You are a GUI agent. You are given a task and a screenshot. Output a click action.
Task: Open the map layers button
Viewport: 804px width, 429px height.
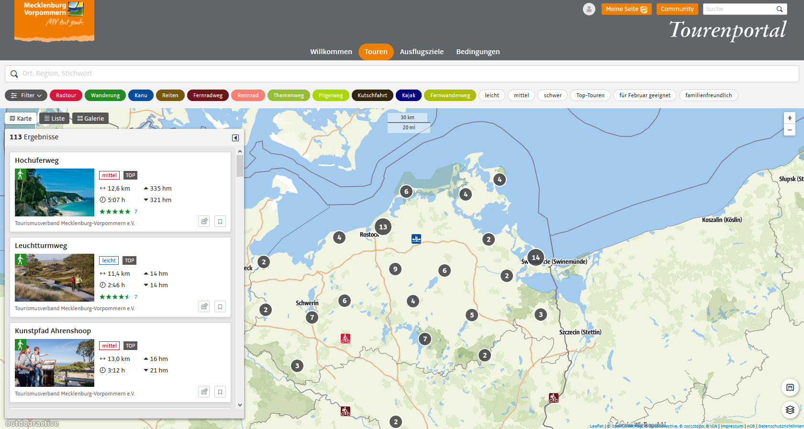point(790,410)
